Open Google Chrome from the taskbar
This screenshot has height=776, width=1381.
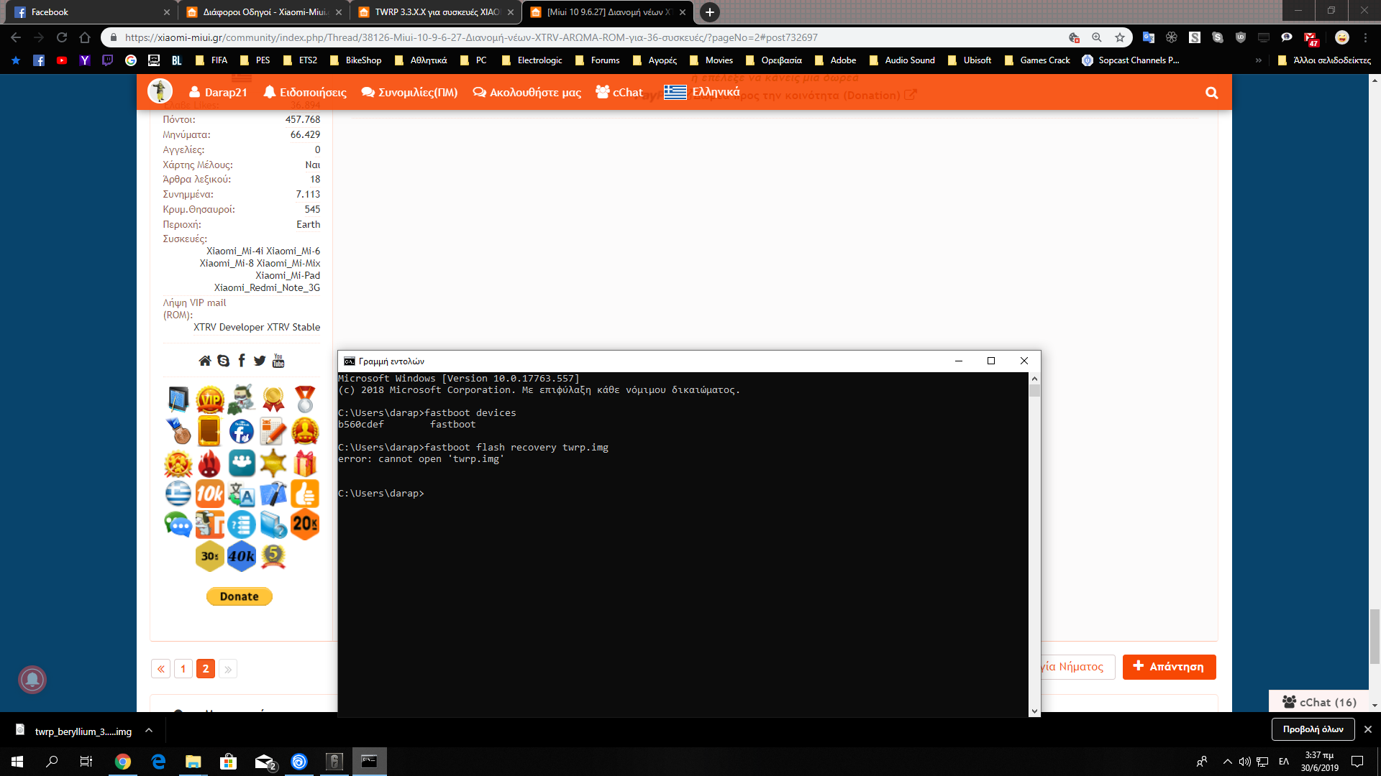123,762
